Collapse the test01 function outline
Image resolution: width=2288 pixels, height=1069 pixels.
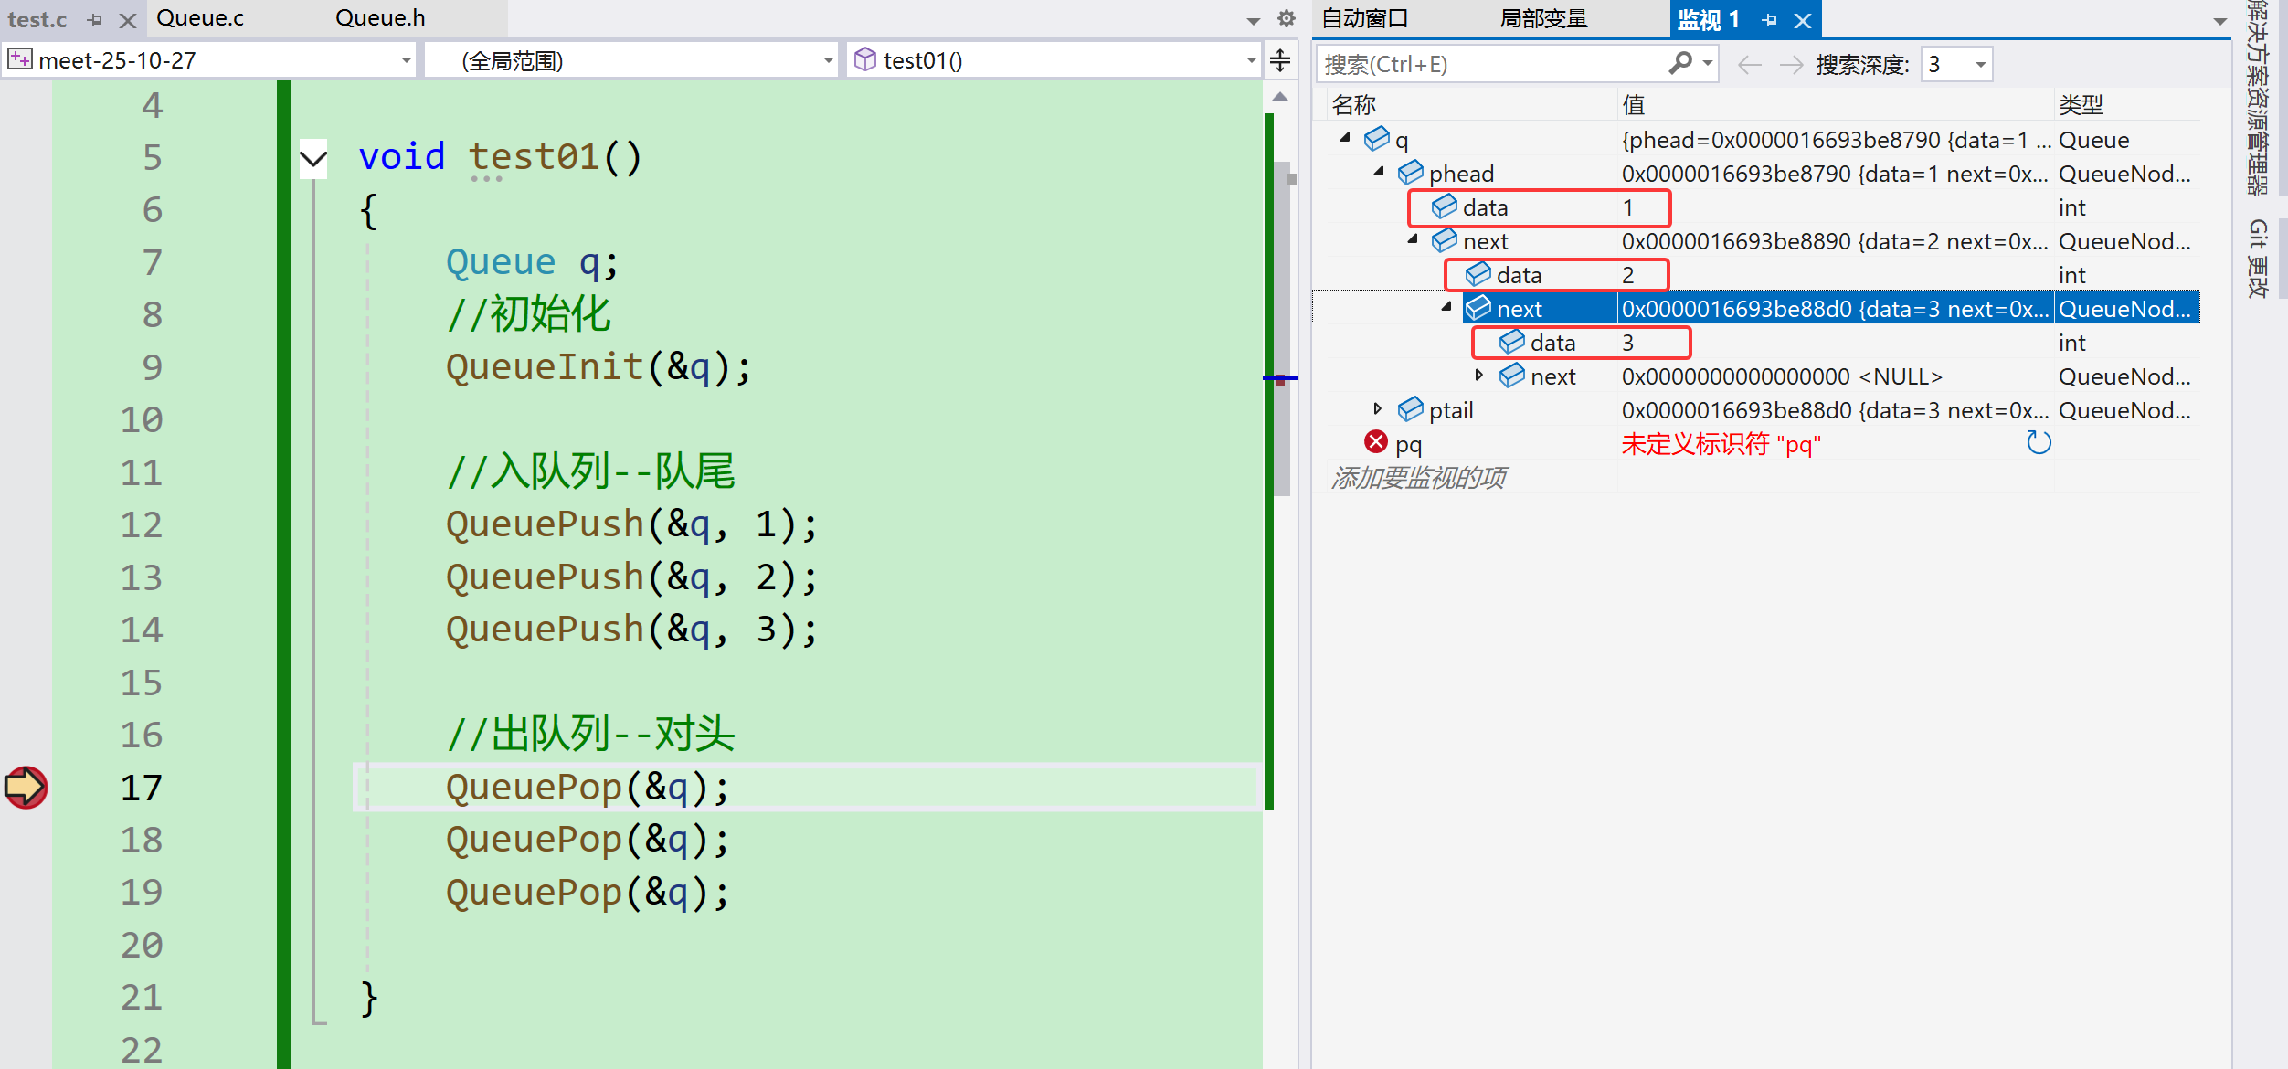[x=313, y=159]
